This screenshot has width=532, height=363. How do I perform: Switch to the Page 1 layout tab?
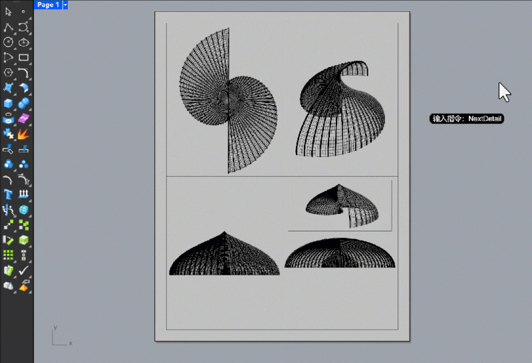(x=47, y=5)
